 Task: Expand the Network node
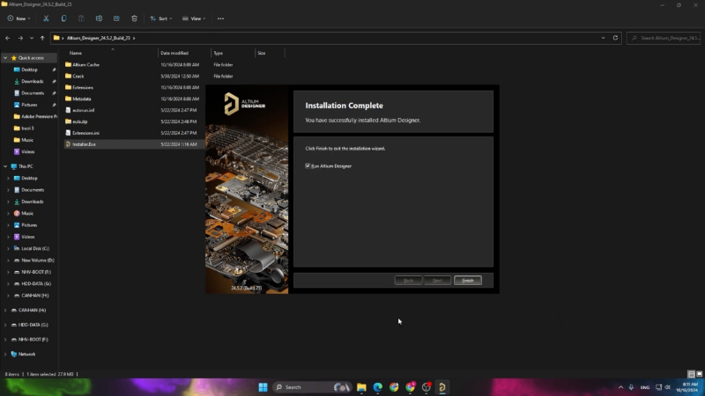(x=5, y=355)
